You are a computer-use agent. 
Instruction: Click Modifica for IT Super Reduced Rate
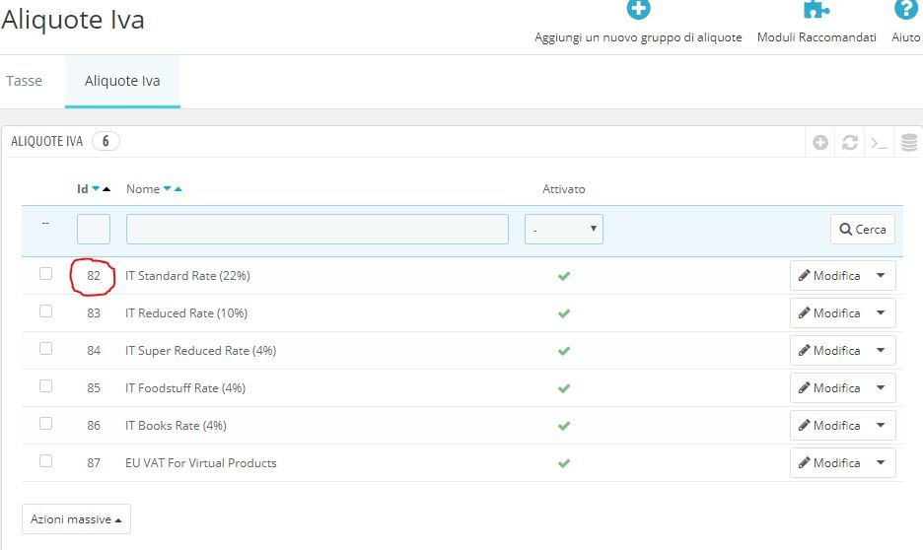[x=829, y=351]
